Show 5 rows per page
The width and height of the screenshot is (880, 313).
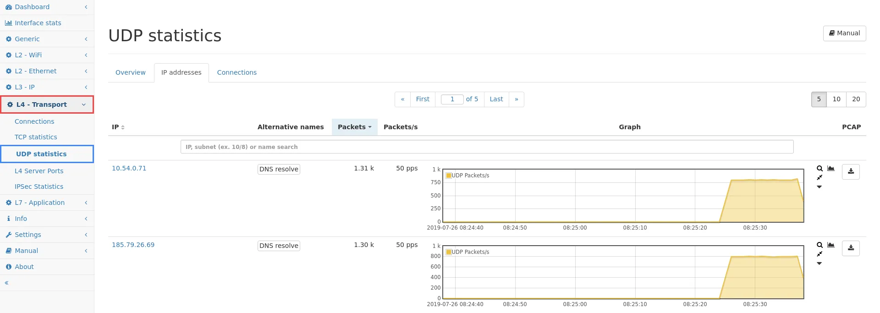click(819, 99)
